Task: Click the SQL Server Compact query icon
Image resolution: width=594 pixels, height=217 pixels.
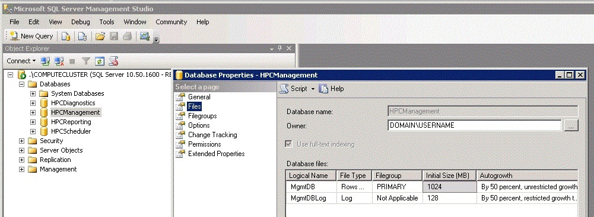Action: 82,36
